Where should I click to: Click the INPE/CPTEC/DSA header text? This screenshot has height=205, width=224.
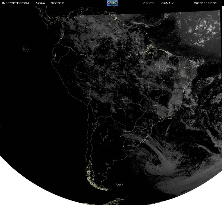(x=16, y=3)
